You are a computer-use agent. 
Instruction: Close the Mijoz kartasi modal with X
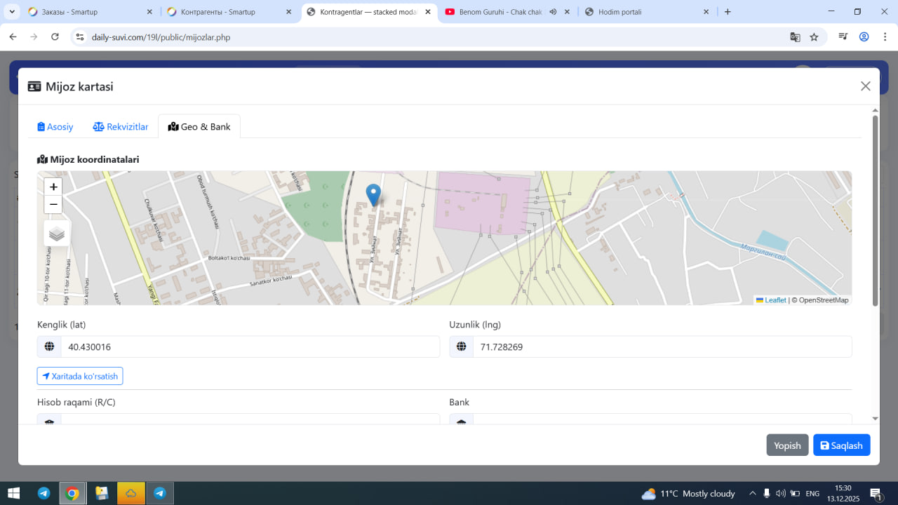[865, 86]
